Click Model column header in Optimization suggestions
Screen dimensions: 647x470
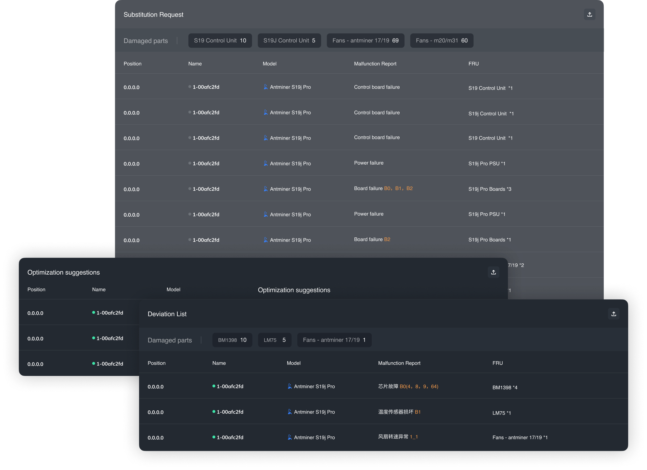[173, 289]
